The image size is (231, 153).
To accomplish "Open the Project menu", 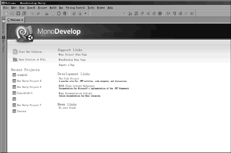I will [x=42, y=8].
